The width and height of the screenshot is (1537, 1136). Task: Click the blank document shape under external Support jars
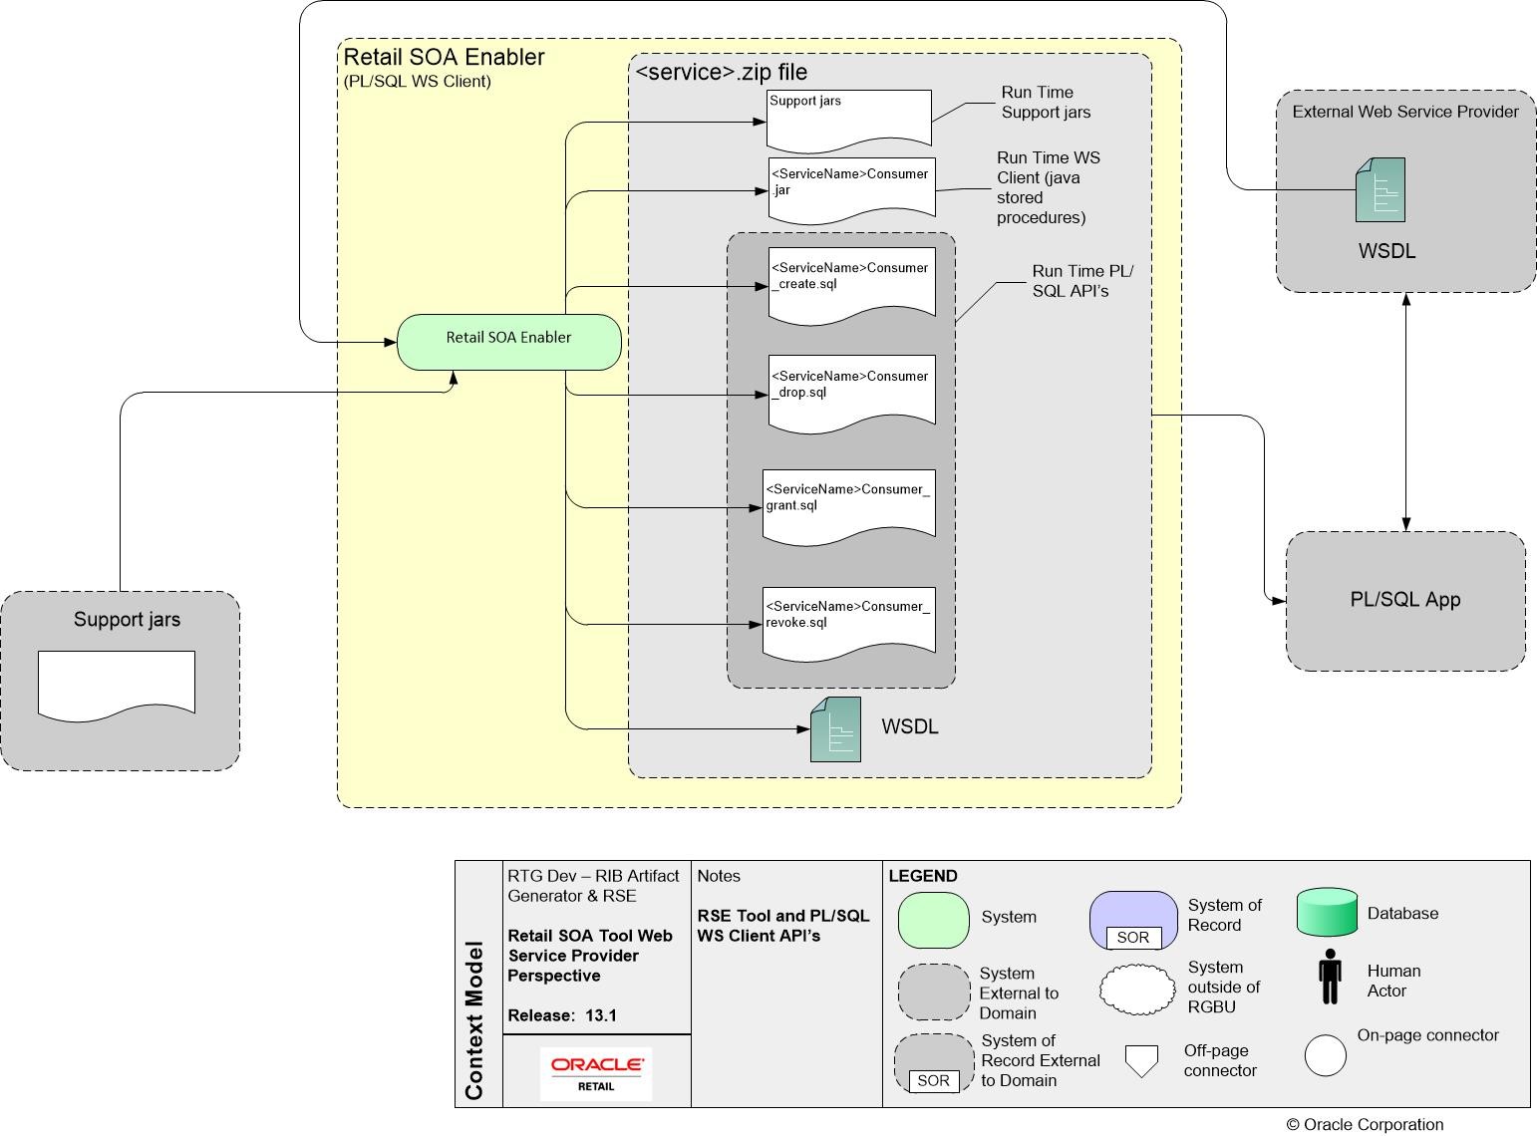click(x=117, y=686)
